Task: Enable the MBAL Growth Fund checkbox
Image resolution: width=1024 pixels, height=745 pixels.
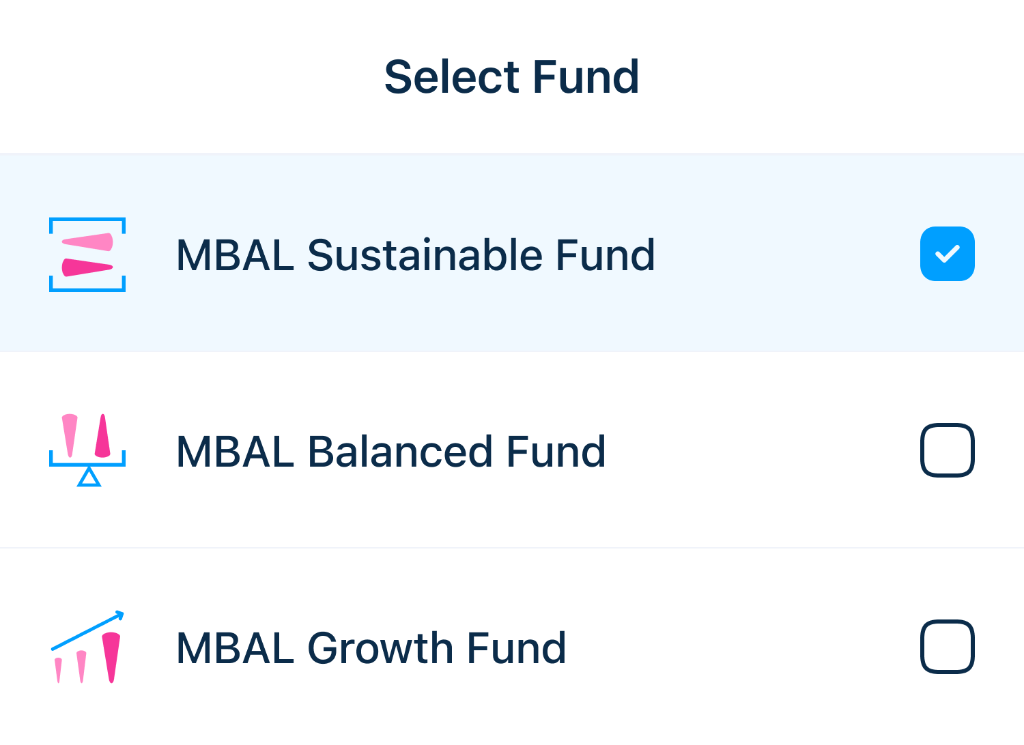Action: point(947,647)
